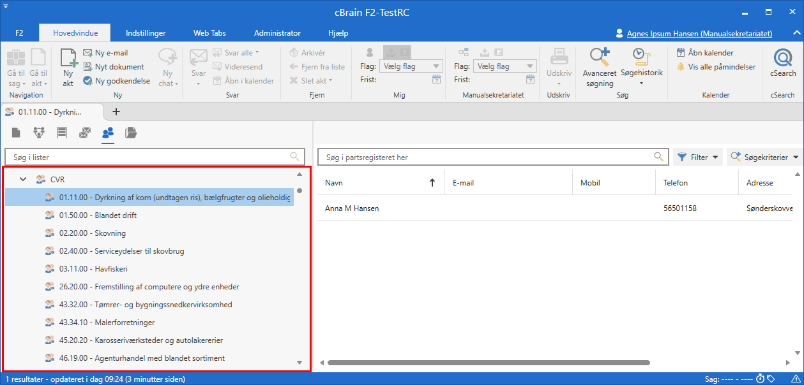Create a new e-mail with Ny e-mail

coord(105,53)
